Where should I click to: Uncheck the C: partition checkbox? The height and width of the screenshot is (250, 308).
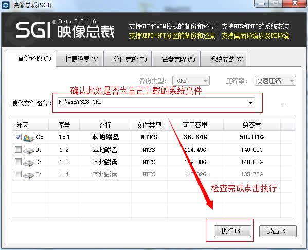point(19,137)
